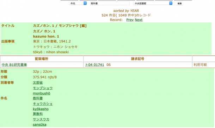Image resolution: width=215 pixels, height=128 pixels.
Task: Open the 件名 search field dropdown
Action: click(78, 3)
